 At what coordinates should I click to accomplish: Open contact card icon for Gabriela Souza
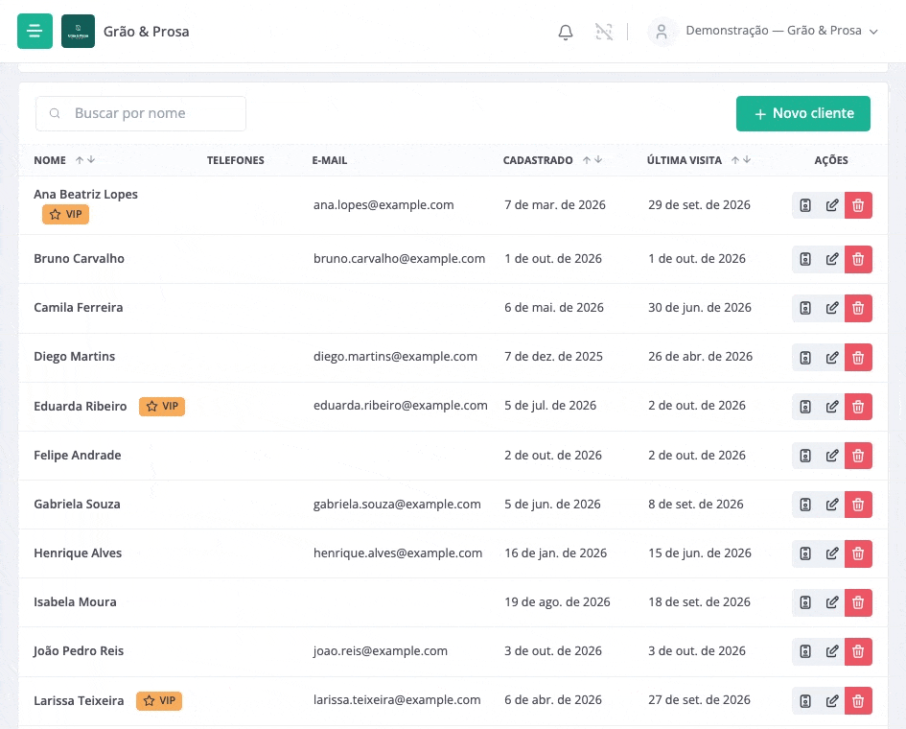coord(805,505)
